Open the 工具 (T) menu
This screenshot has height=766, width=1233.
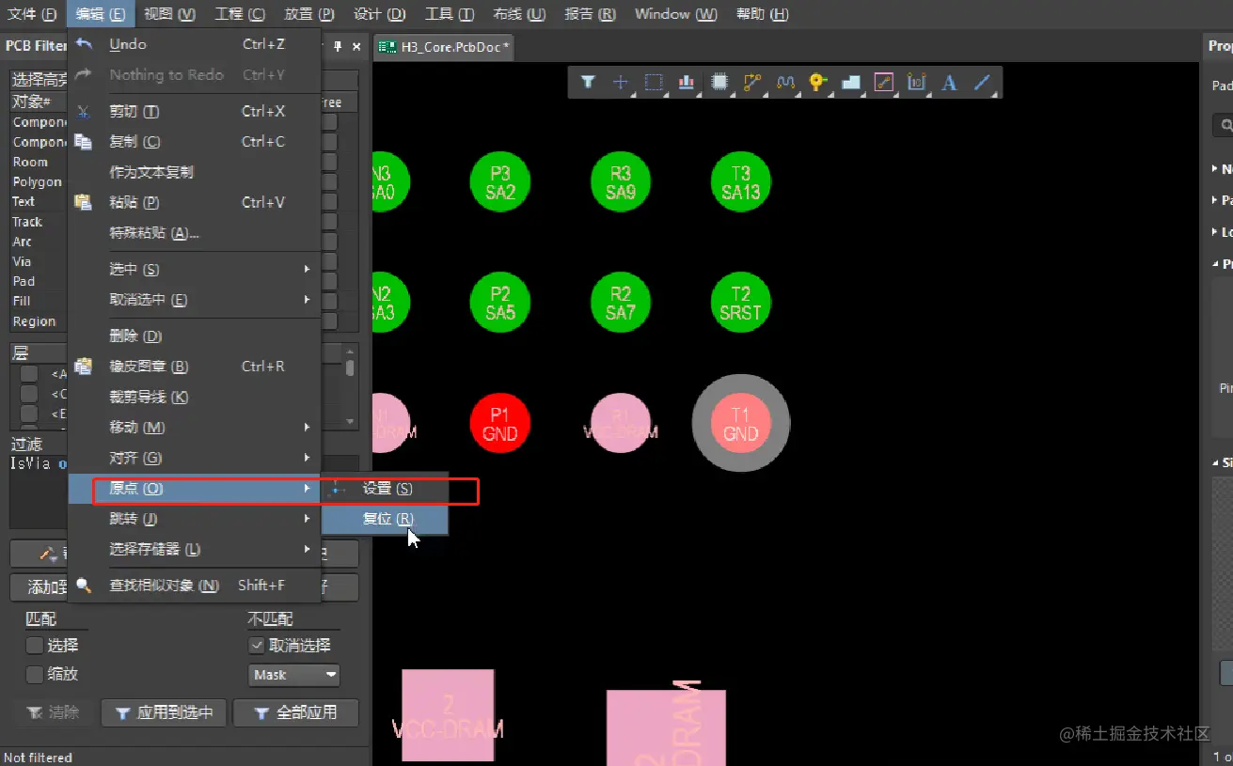[450, 14]
